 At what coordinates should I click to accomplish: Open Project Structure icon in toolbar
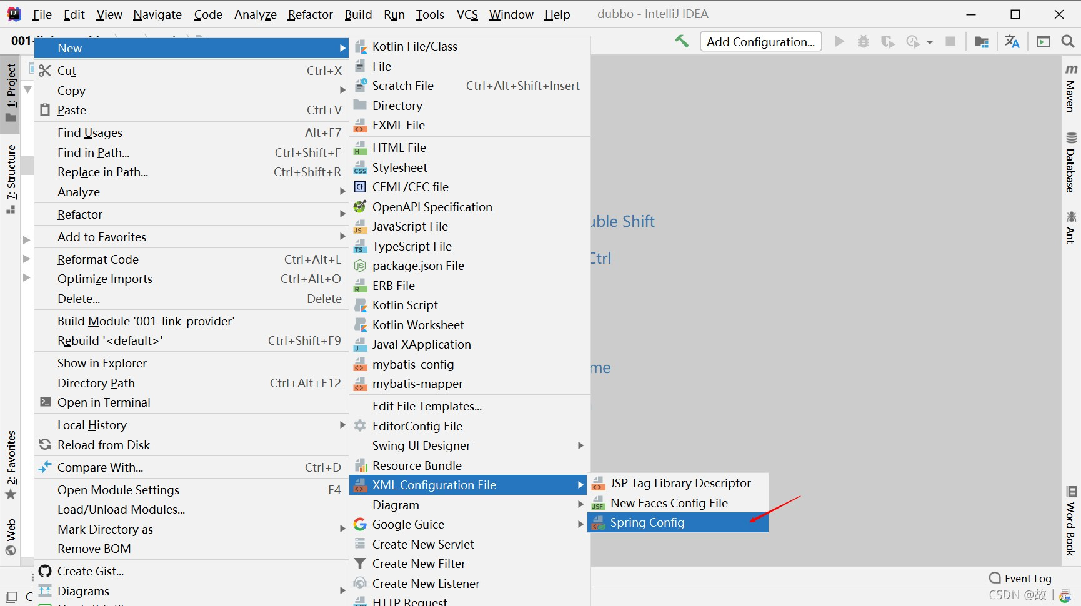pyautogui.click(x=982, y=41)
